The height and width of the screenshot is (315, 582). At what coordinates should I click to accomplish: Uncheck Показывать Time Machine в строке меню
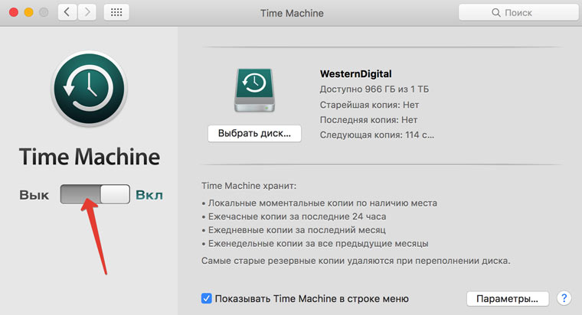pos(206,298)
